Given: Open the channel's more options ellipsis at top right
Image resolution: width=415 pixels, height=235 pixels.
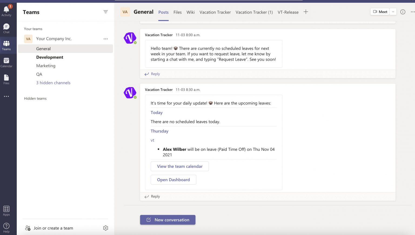Looking at the screenshot, I should click(413, 12).
